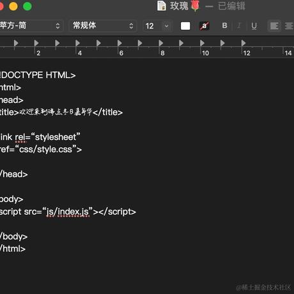Toggle underline formatting
The height and width of the screenshot is (294, 294).
254,26
